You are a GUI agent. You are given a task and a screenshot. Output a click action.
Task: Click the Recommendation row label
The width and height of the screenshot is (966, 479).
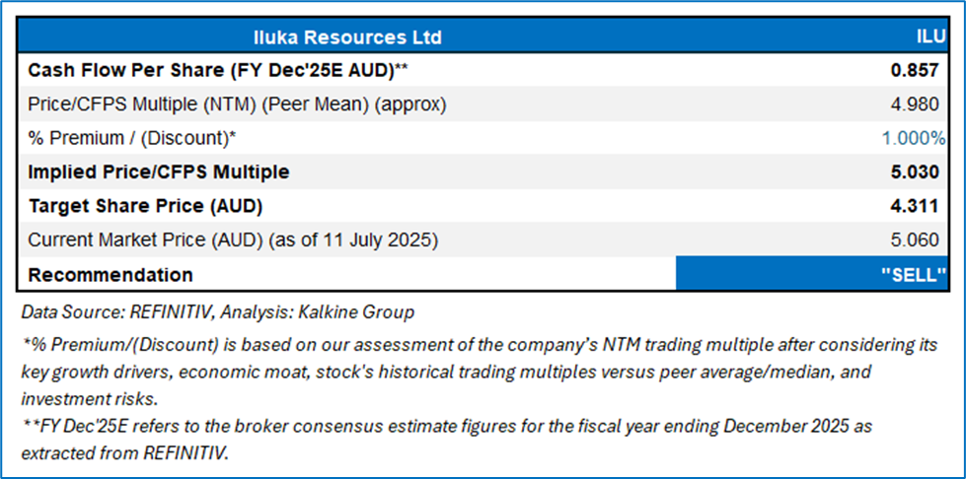(x=111, y=274)
